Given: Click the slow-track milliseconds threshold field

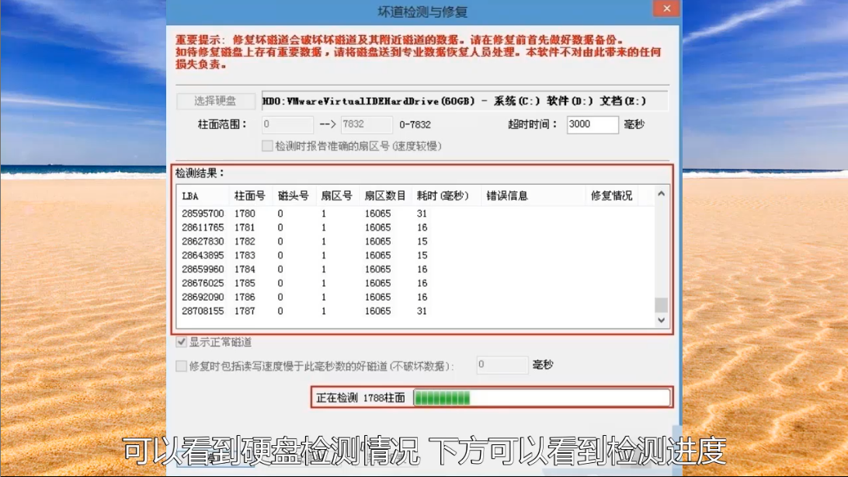Looking at the screenshot, I should 502,365.
